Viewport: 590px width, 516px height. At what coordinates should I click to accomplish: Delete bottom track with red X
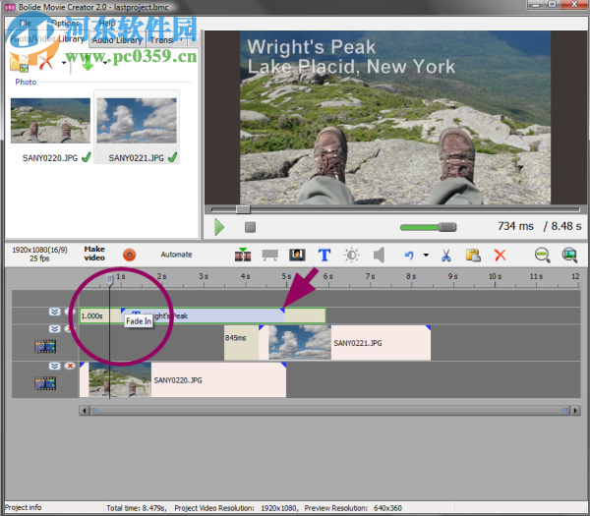(x=70, y=366)
